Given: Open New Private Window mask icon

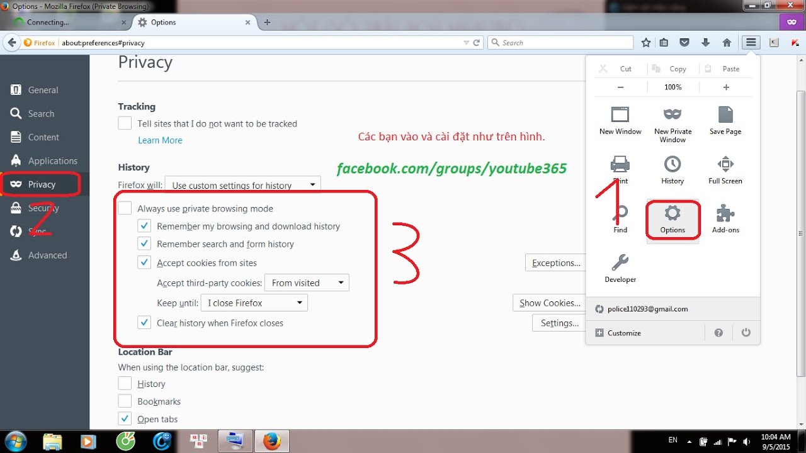Looking at the screenshot, I should point(673,124).
